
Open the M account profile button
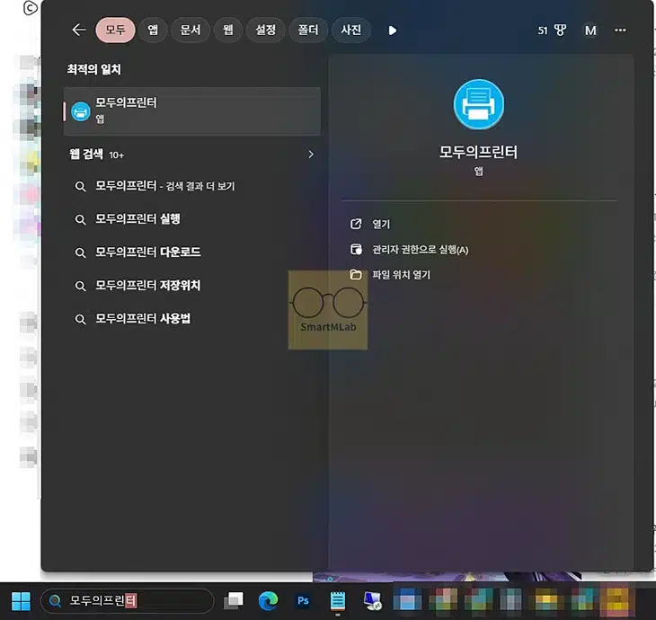(590, 31)
